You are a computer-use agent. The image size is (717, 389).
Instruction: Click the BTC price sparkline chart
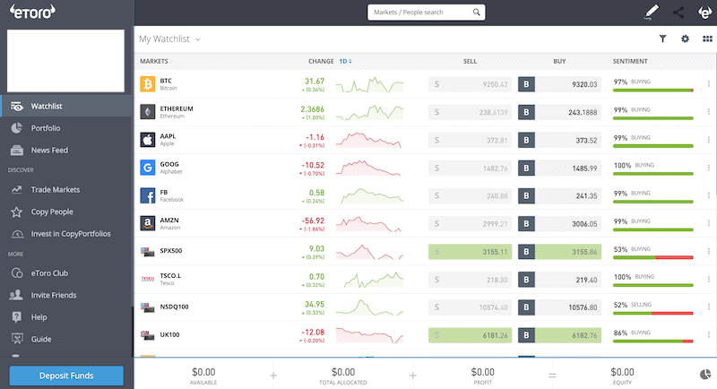(369, 84)
